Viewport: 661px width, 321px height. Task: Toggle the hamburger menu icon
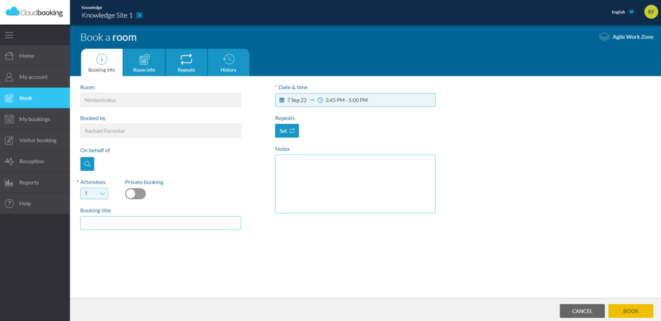[x=9, y=35]
